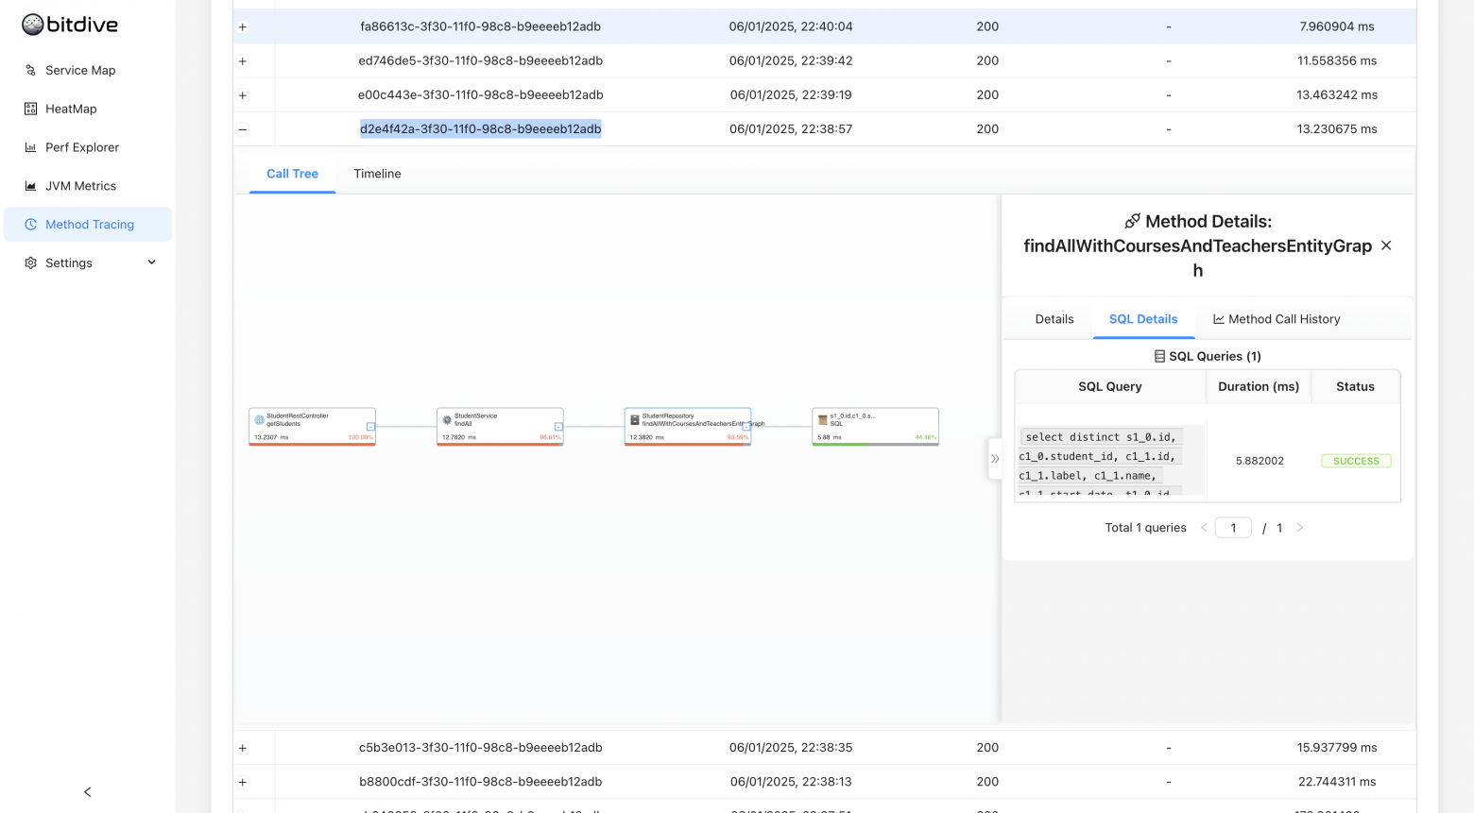Collapse children of StudentRepository node
This screenshot has height=813, width=1474.
746,427
